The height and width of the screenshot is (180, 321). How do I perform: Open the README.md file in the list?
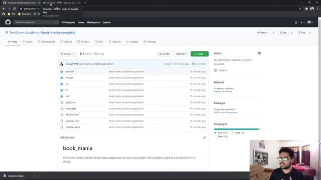tap(72, 114)
